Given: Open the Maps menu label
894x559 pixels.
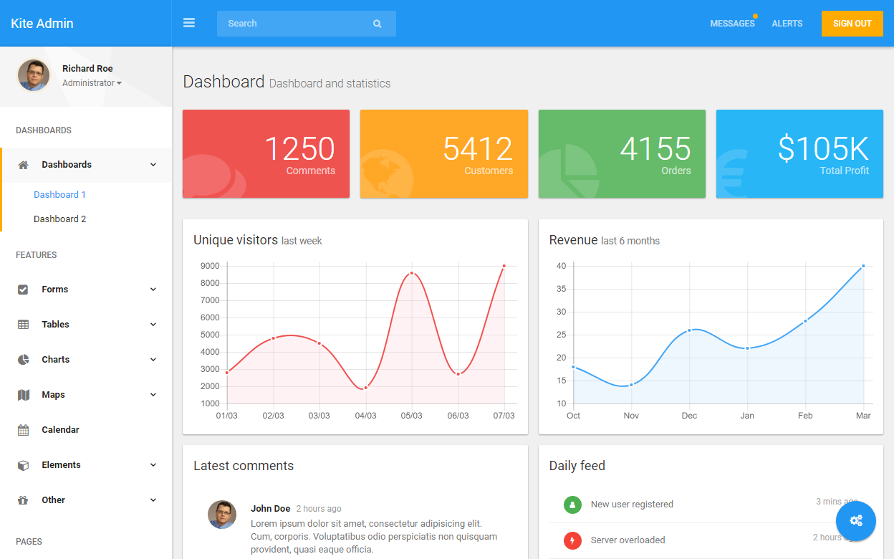Looking at the screenshot, I should pos(53,395).
